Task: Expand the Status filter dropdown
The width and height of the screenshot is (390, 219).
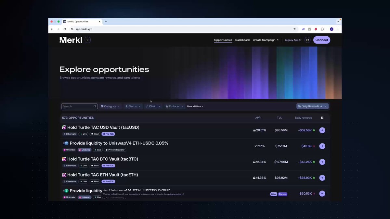Action: point(133,106)
